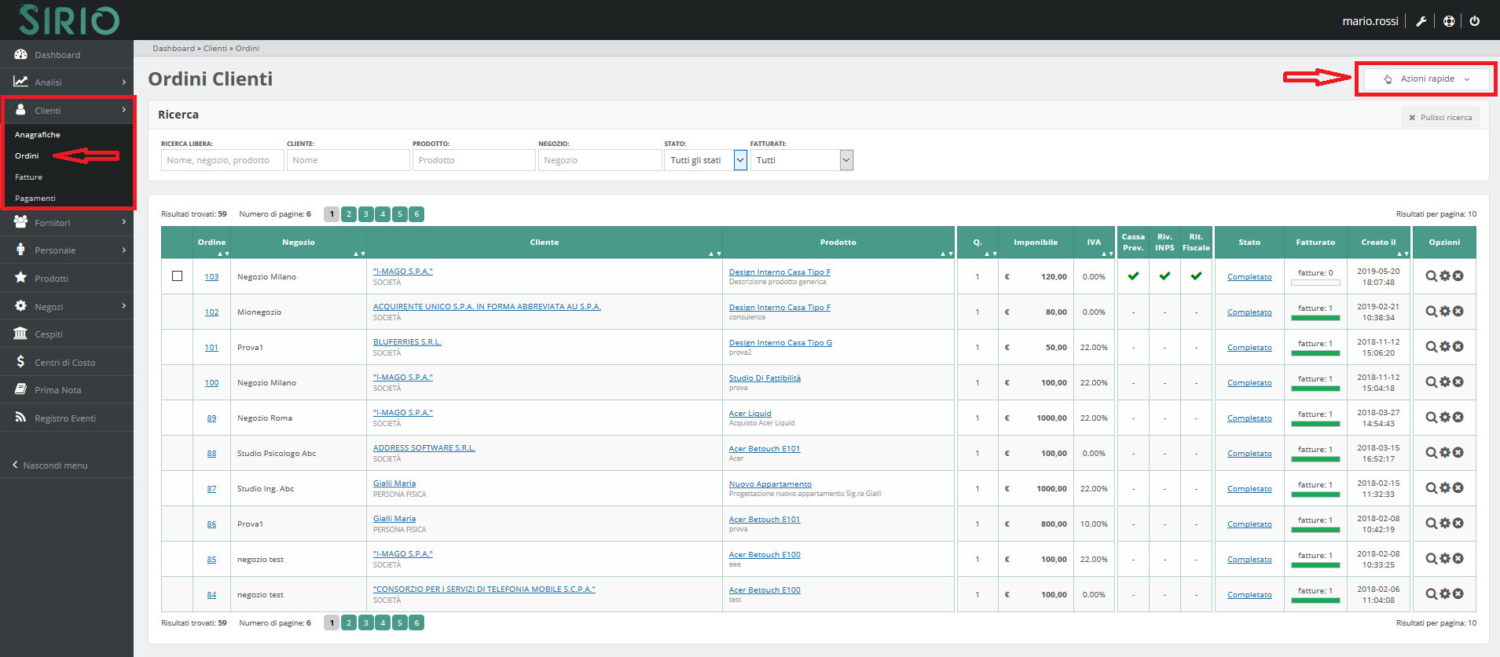Image resolution: width=1500 pixels, height=657 pixels.
Task: Open the BLUFERRIES S.R.L. client link
Action: [407, 342]
